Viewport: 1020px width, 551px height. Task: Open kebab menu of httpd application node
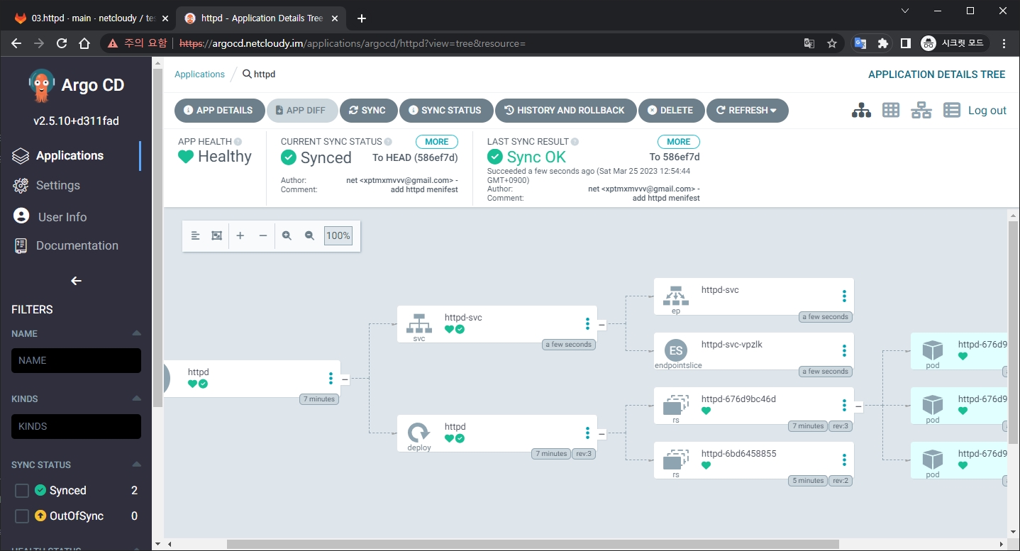click(x=331, y=378)
